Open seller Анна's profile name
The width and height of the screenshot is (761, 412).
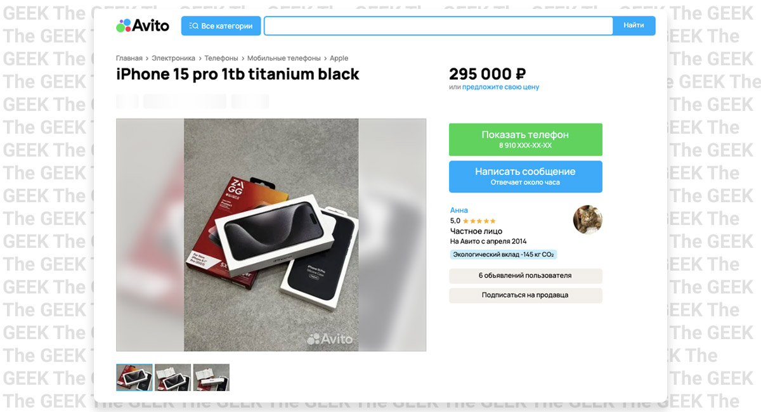pyautogui.click(x=459, y=210)
